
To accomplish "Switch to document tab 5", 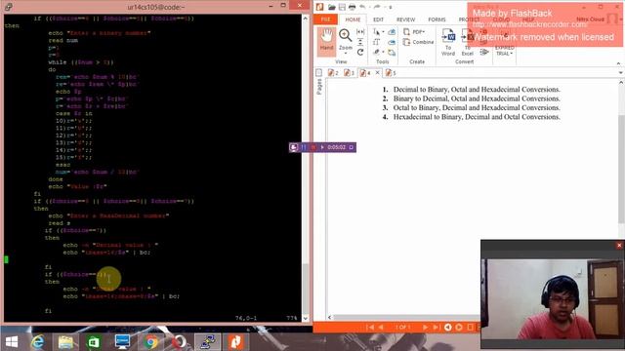I will coord(391,73).
